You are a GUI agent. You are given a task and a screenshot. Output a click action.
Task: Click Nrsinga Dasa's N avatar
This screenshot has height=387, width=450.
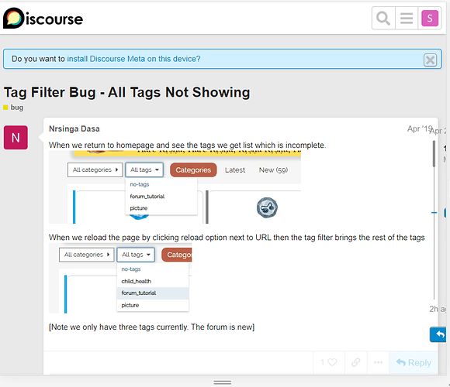(16, 138)
